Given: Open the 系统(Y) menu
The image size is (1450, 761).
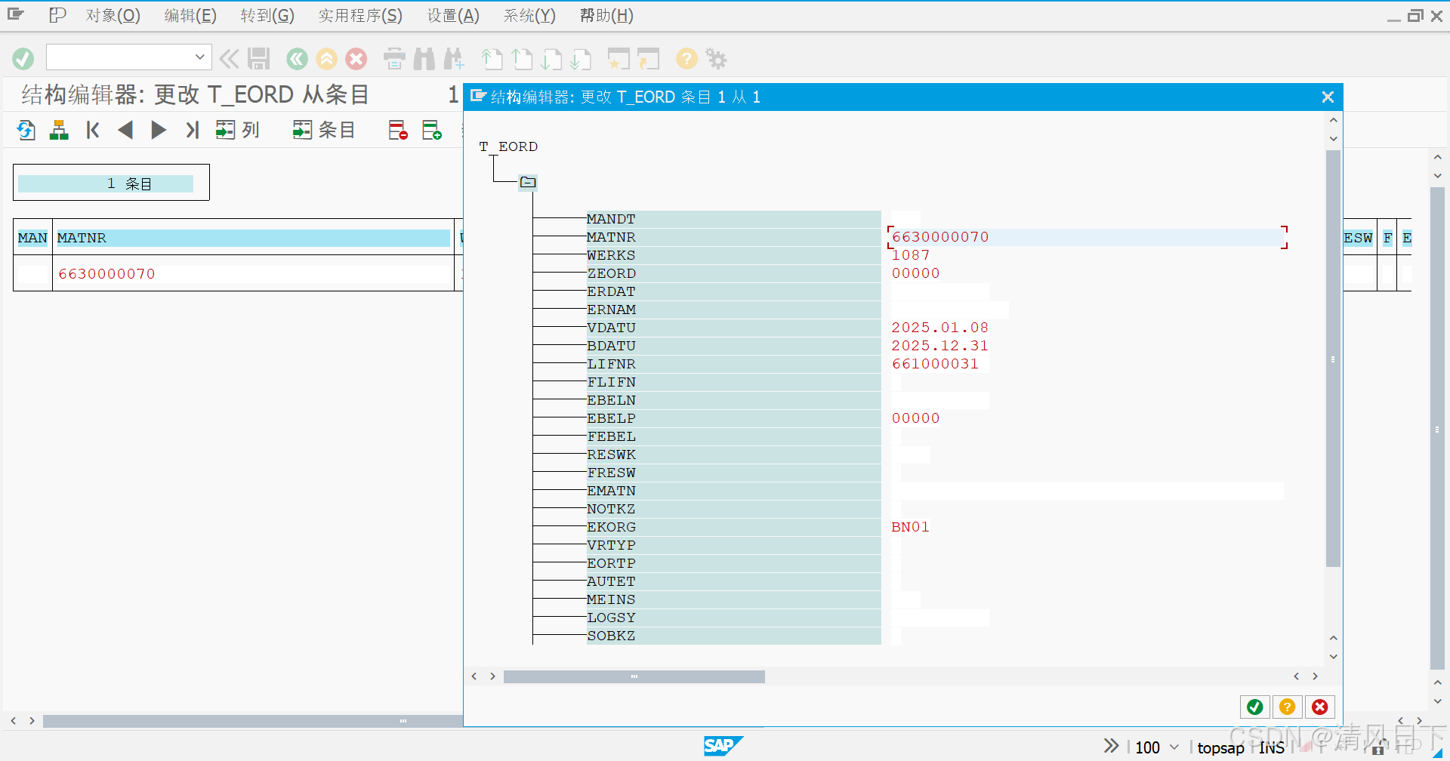Looking at the screenshot, I should coord(529,15).
